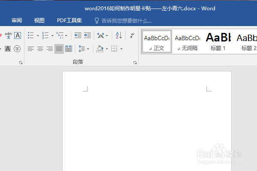Open the line spacing dropdown arrow
The width and height of the screenshot is (257, 171).
(88, 49)
